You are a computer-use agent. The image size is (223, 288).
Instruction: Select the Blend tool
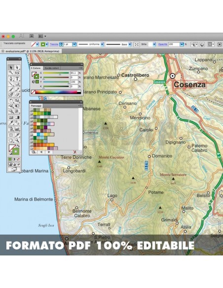pos(17,123)
